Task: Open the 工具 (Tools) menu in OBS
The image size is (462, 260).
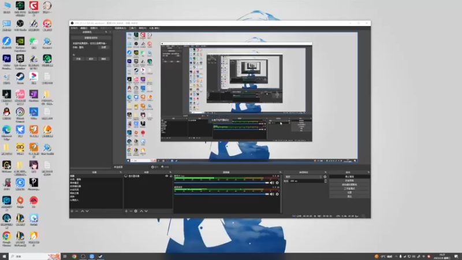Action: (132, 28)
